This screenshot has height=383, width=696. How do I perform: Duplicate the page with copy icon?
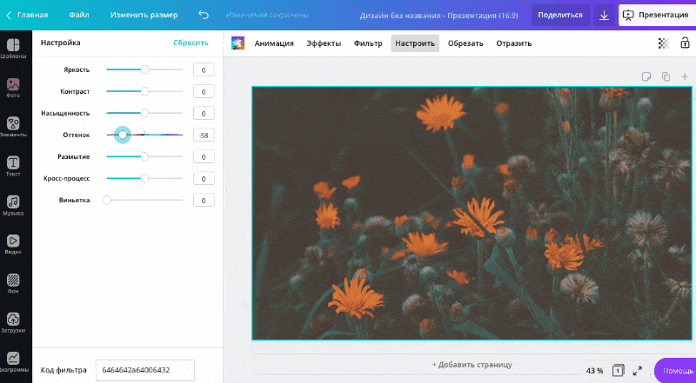click(666, 76)
